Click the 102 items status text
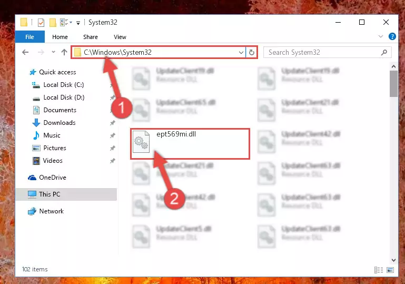 pos(35,269)
